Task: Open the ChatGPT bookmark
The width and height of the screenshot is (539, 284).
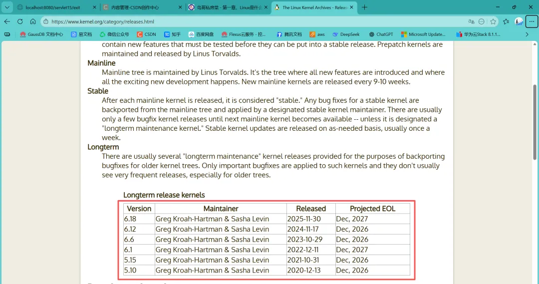Action: 381,34
